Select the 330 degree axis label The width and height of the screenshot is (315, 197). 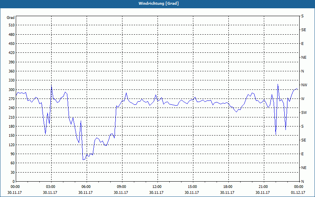pos(12,80)
